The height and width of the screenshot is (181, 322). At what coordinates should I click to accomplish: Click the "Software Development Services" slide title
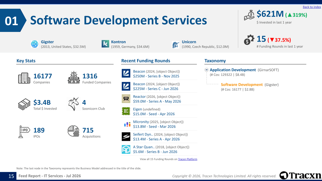[118, 20]
